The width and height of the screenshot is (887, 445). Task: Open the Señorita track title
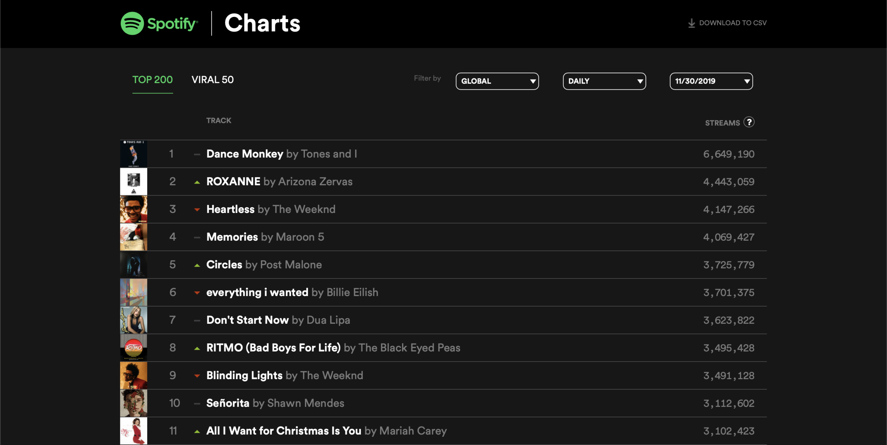(228, 403)
